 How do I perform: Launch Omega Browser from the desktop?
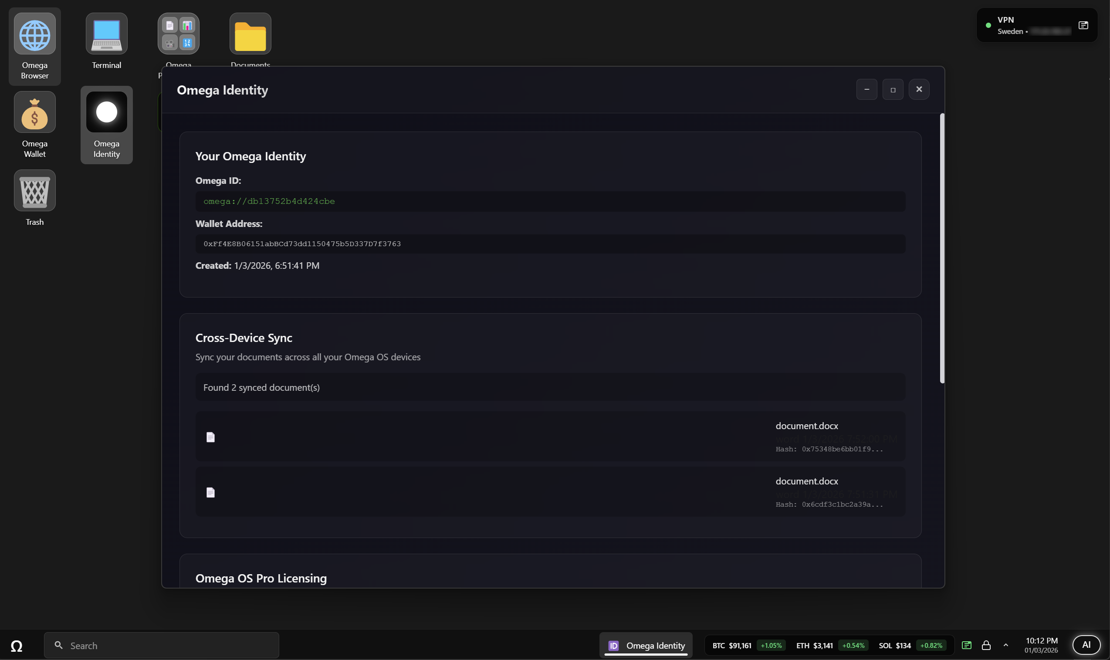click(35, 35)
